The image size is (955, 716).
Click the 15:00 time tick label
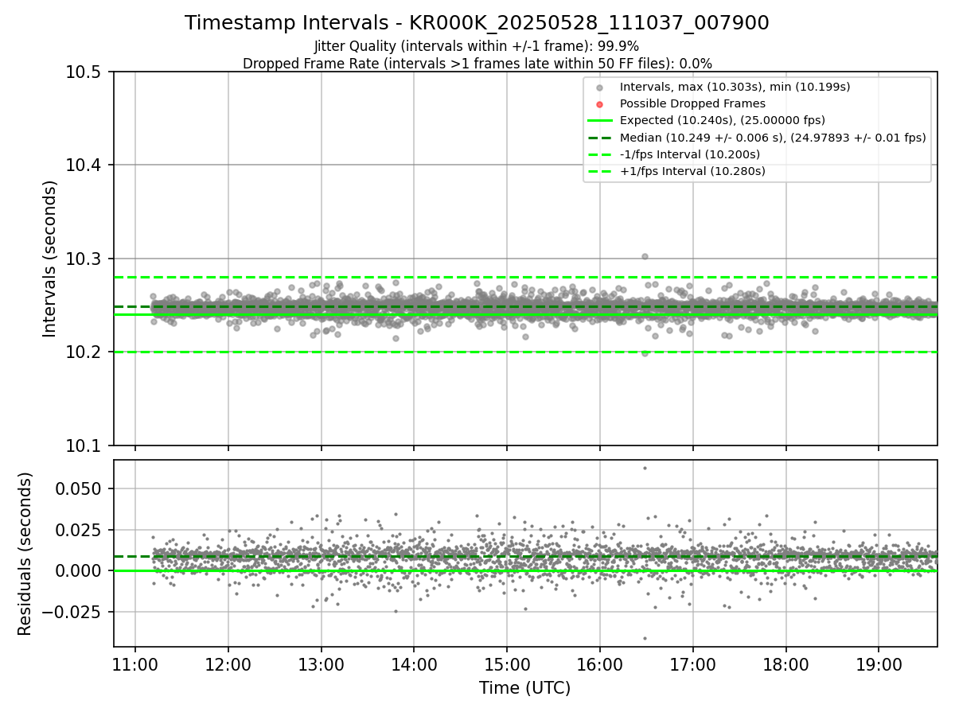(x=507, y=663)
